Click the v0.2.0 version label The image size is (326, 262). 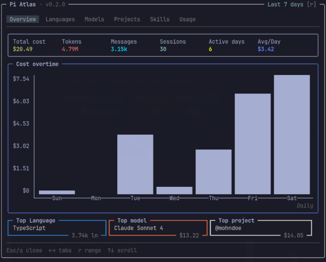[55, 4]
